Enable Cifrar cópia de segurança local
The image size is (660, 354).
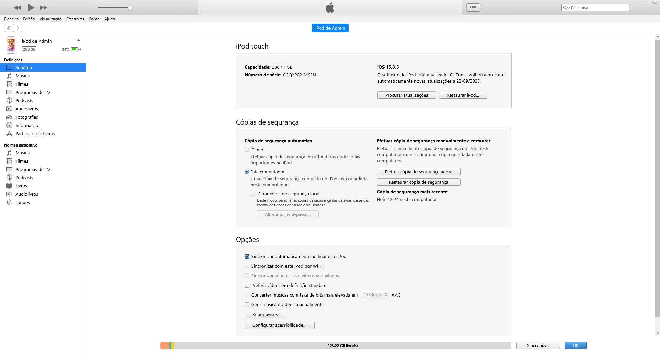pyautogui.click(x=253, y=194)
